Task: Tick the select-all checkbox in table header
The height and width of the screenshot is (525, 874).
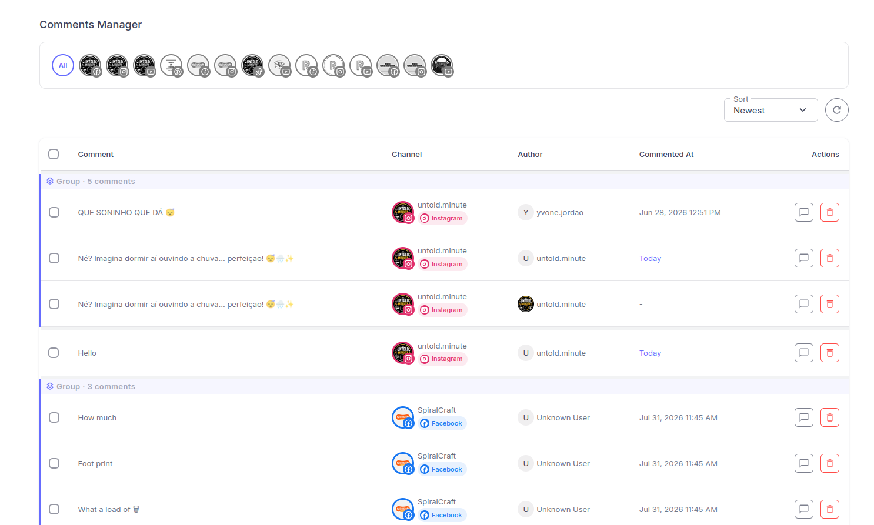Action: pos(54,154)
